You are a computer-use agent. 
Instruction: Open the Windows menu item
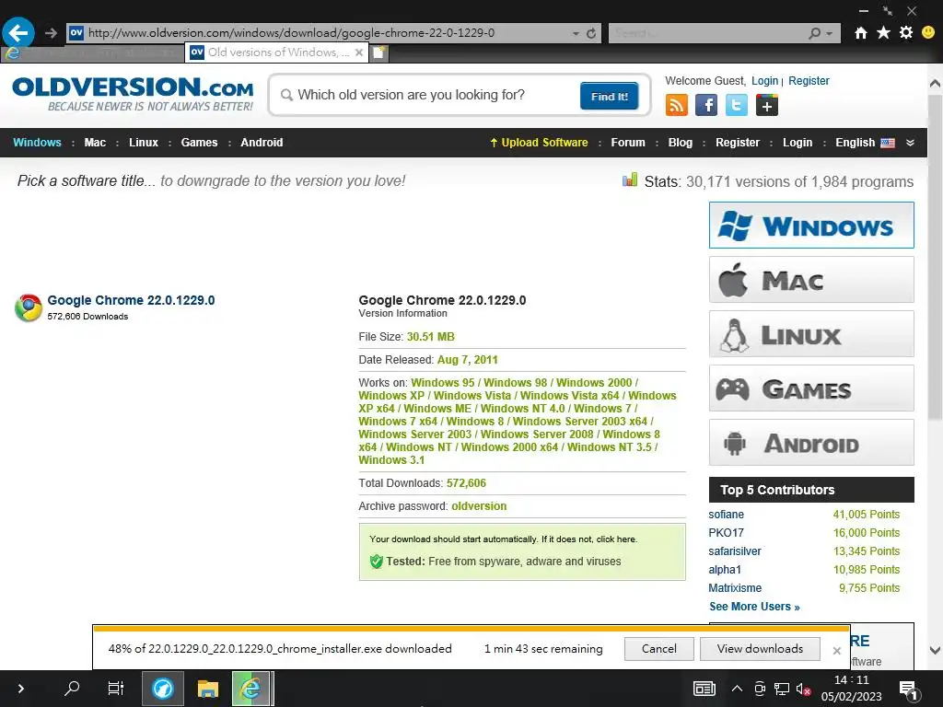37,143
